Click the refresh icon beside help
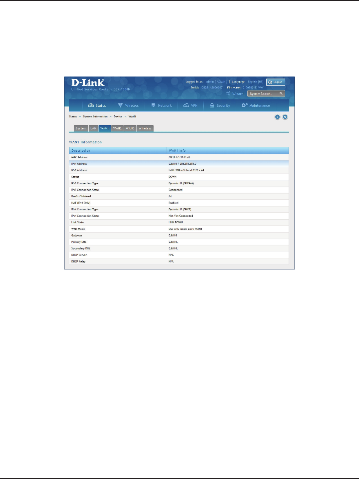 pos(285,117)
